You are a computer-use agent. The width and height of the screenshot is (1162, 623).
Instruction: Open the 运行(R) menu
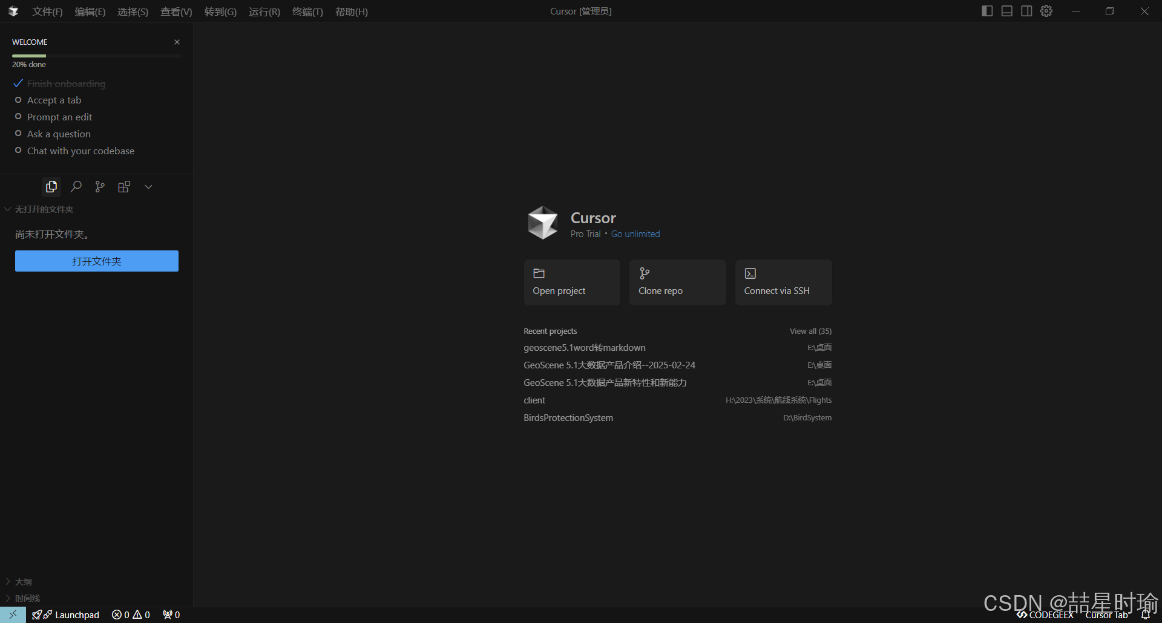(264, 11)
